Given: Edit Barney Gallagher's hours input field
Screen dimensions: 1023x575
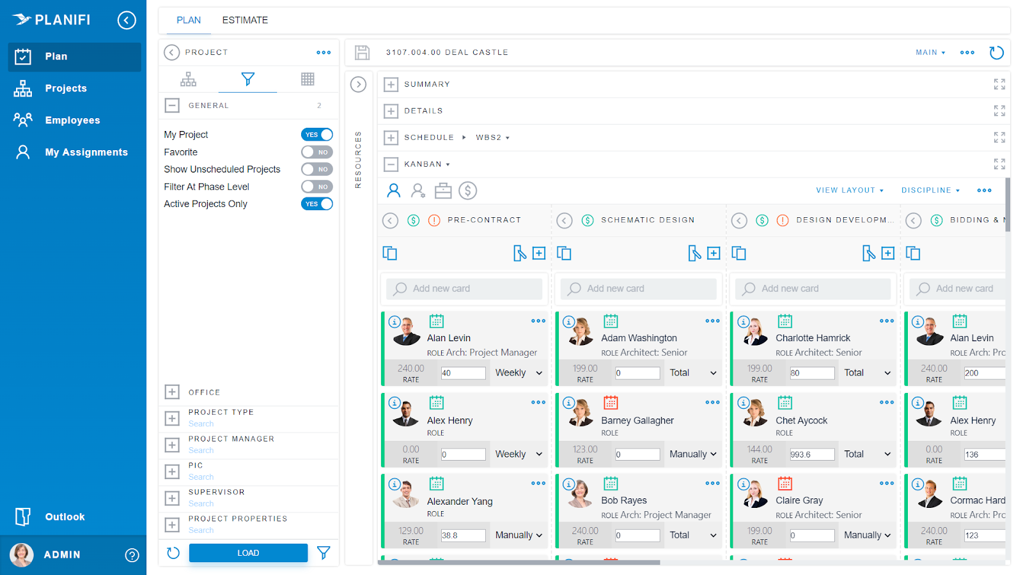Looking at the screenshot, I should tap(637, 454).
